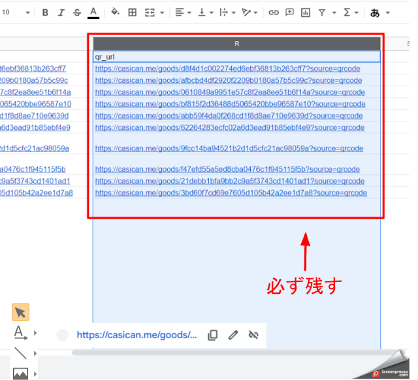Open fill color bucket
This screenshot has width=418, height=380.
click(115, 12)
